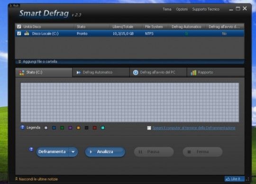Click the black legend color swatch

pos(87,128)
